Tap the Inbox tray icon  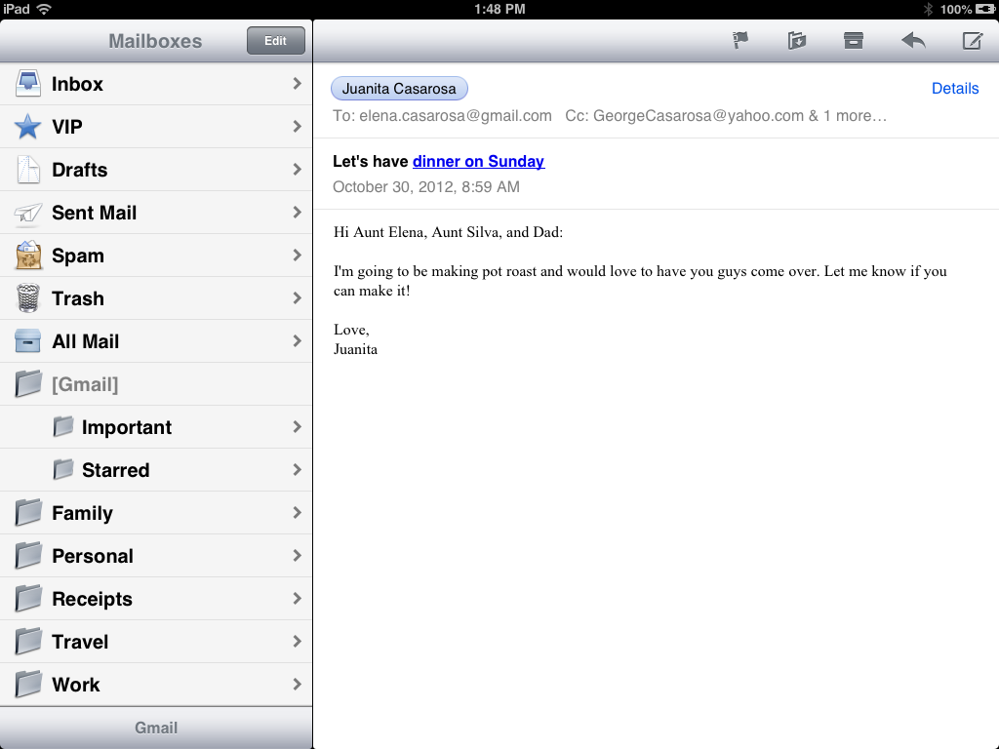[x=28, y=84]
